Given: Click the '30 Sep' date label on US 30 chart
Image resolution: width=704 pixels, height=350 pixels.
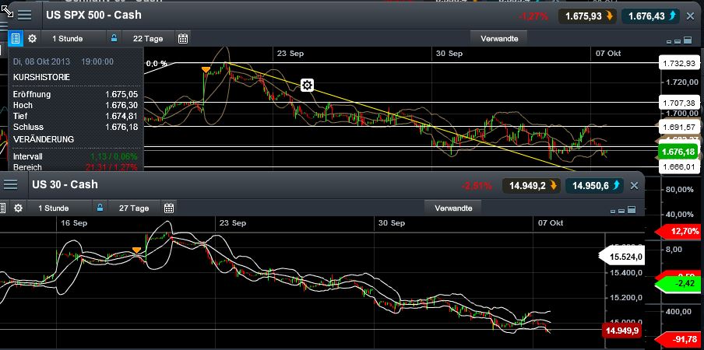Looking at the screenshot, I should (x=392, y=222).
